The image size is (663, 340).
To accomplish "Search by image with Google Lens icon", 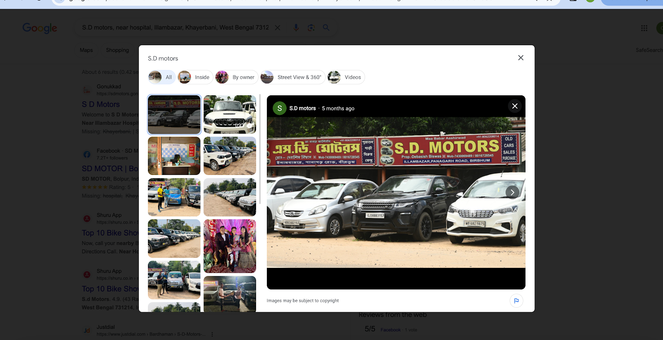I will (311, 27).
